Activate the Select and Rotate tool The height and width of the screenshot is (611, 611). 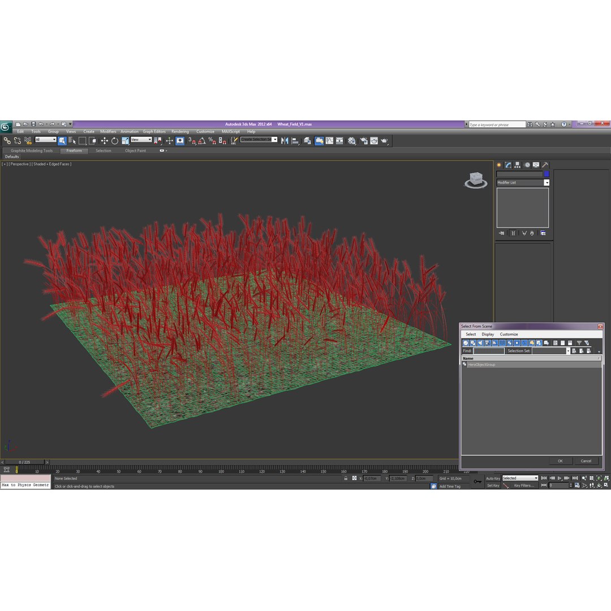[x=114, y=141]
